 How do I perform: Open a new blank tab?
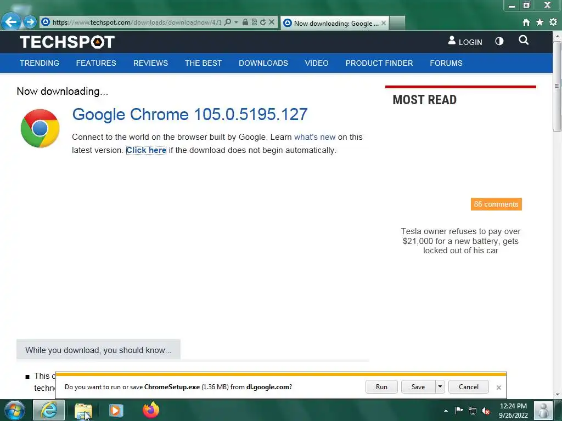pyautogui.click(x=397, y=23)
